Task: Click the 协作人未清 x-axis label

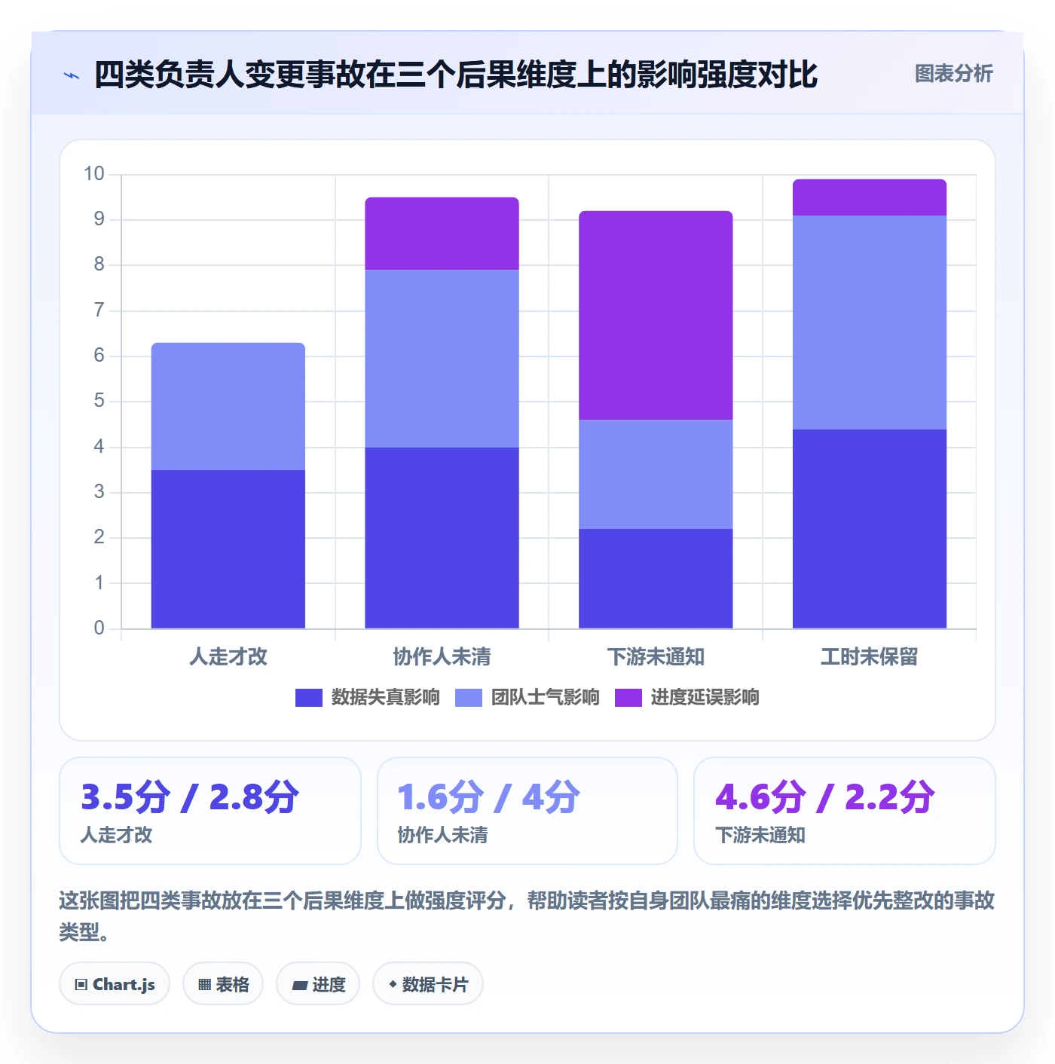Action: (x=442, y=657)
